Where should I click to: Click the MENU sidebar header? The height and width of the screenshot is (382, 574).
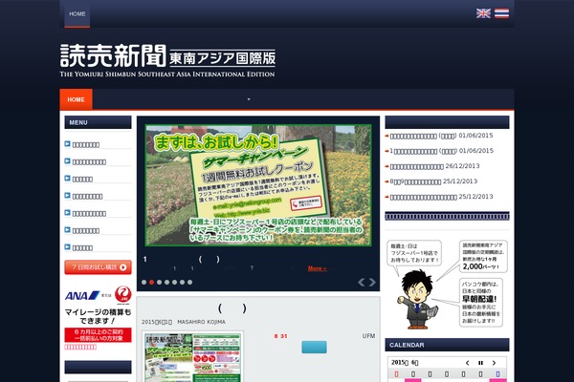pos(98,122)
